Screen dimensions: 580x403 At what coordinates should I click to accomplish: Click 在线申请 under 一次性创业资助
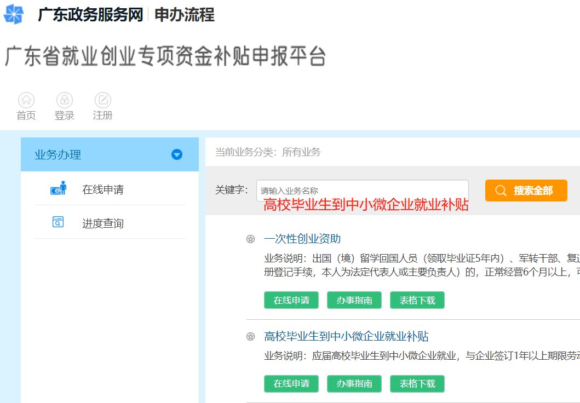coord(291,300)
